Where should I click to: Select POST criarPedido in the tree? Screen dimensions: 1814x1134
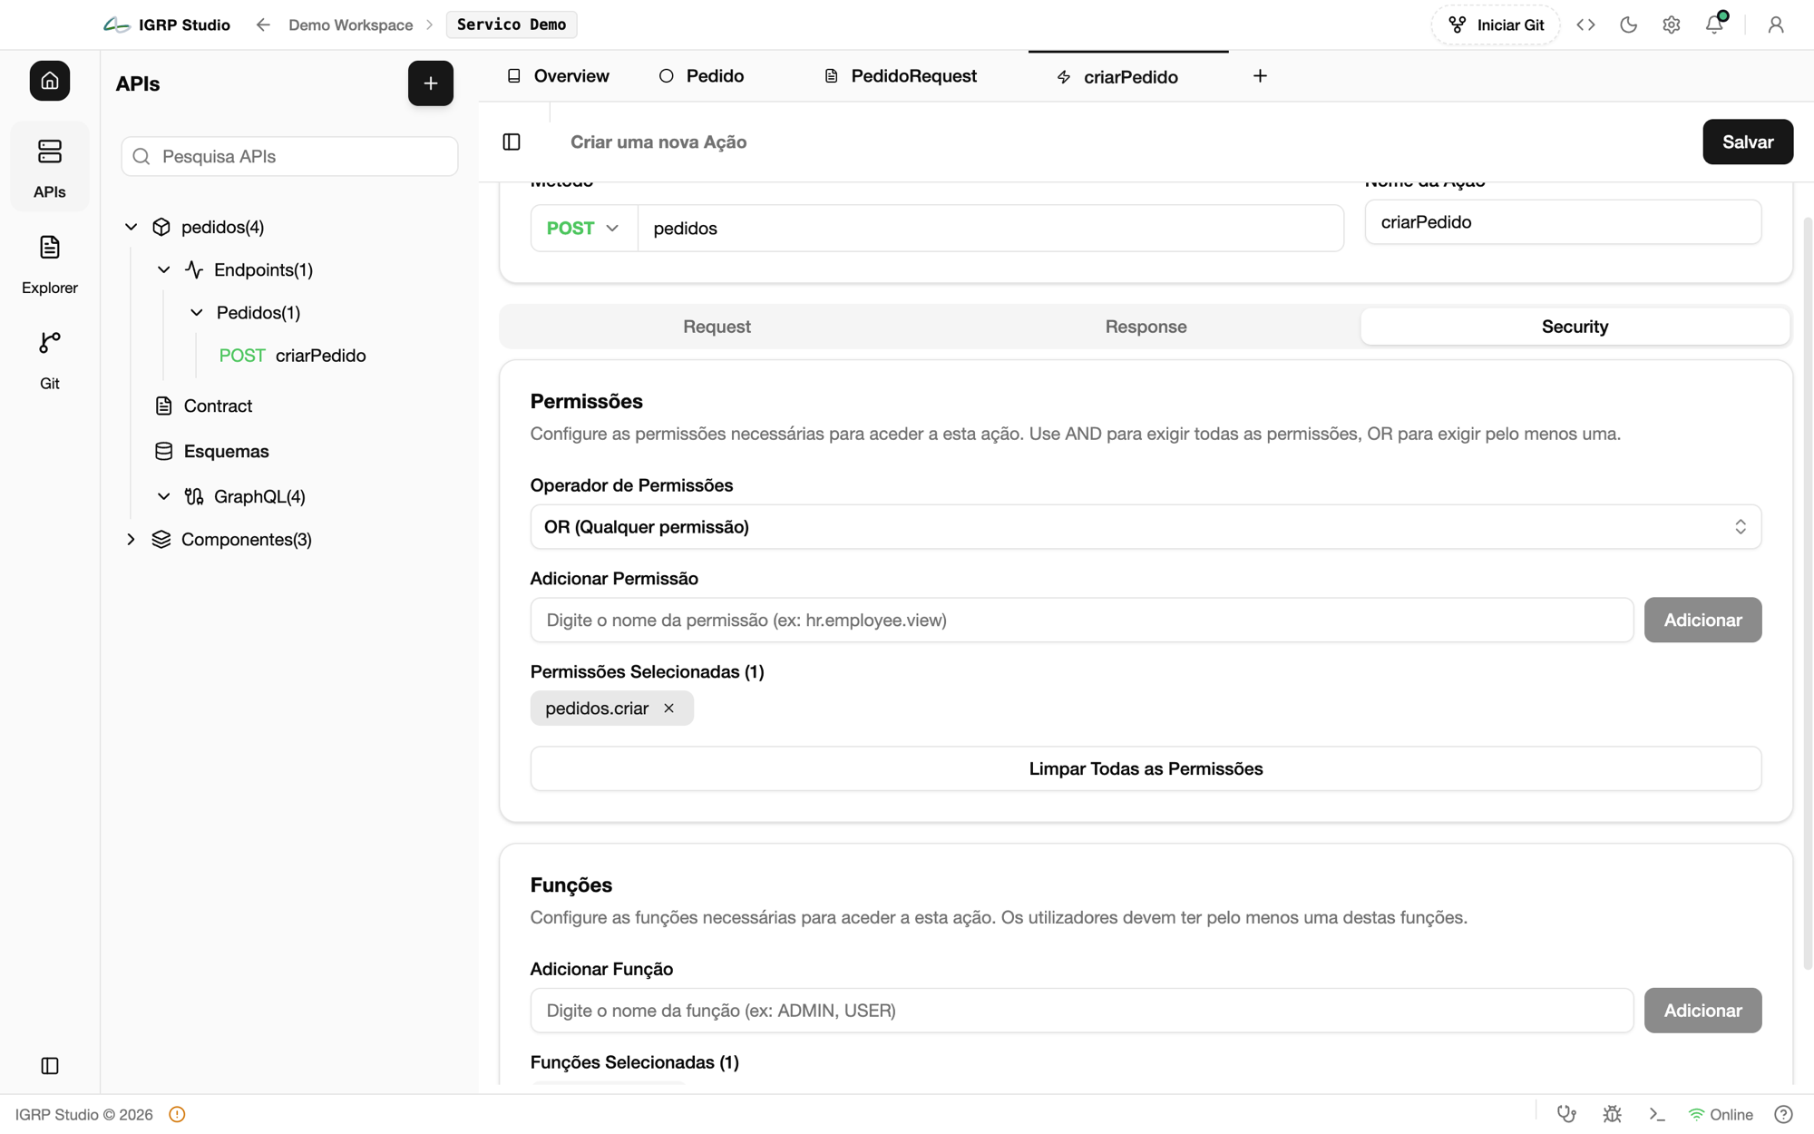[292, 356]
